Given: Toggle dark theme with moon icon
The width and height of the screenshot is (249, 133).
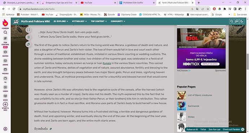Looking at the screenshot, I should [242, 21].
